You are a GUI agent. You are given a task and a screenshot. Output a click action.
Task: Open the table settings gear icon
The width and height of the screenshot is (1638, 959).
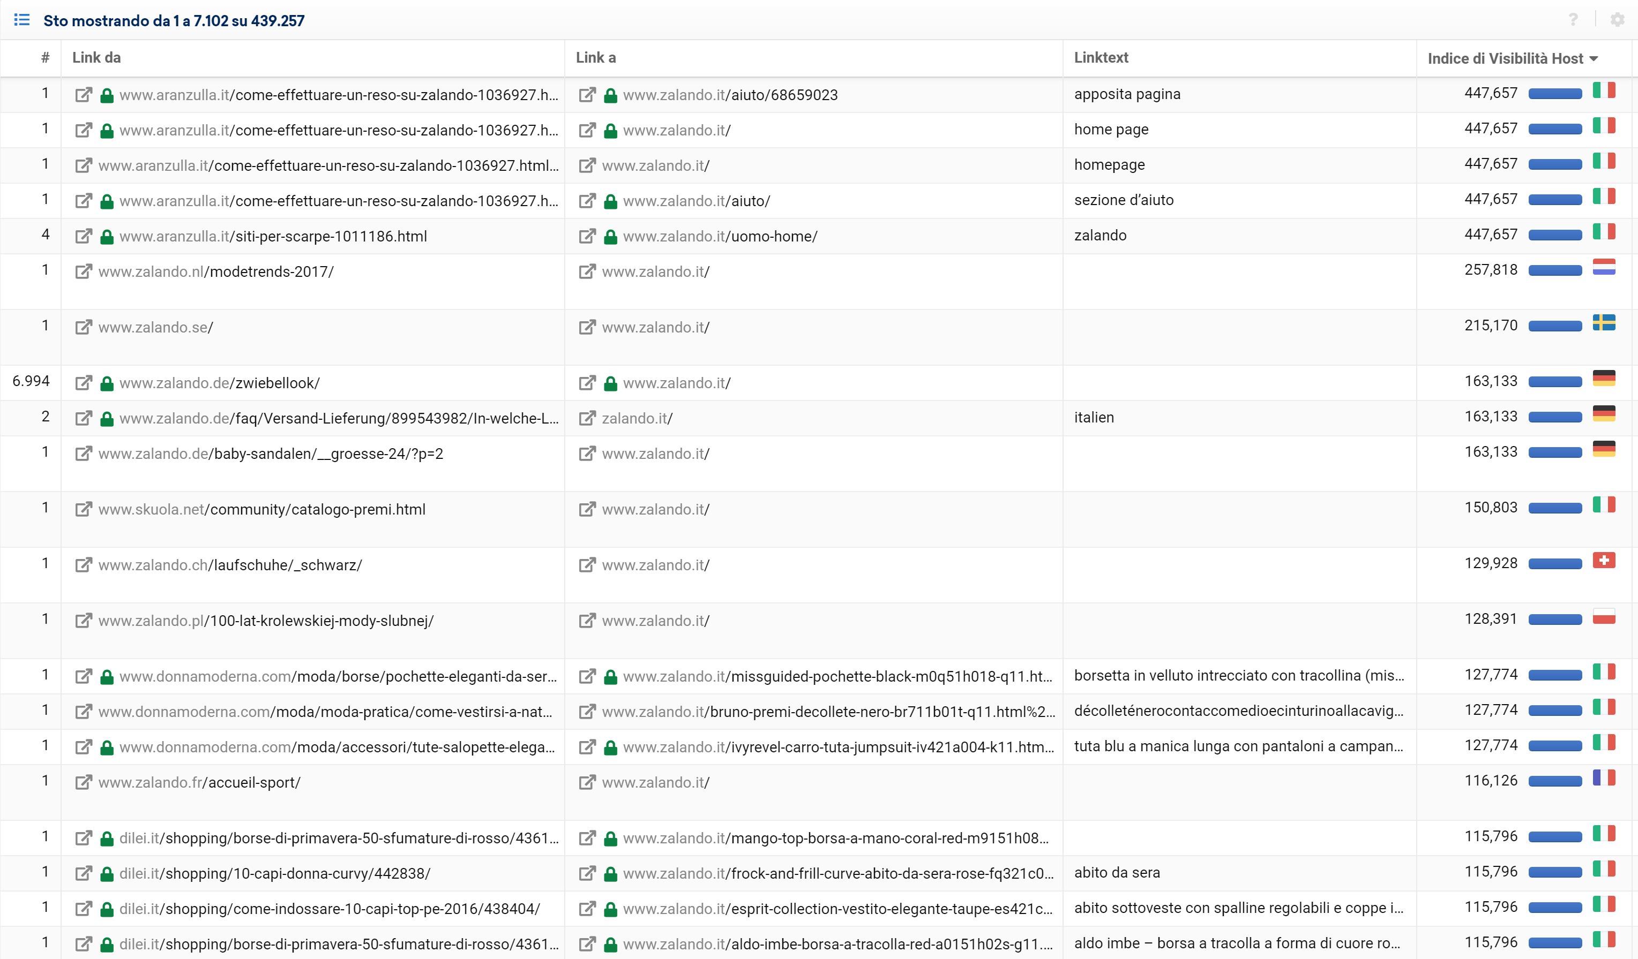pos(1617,19)
